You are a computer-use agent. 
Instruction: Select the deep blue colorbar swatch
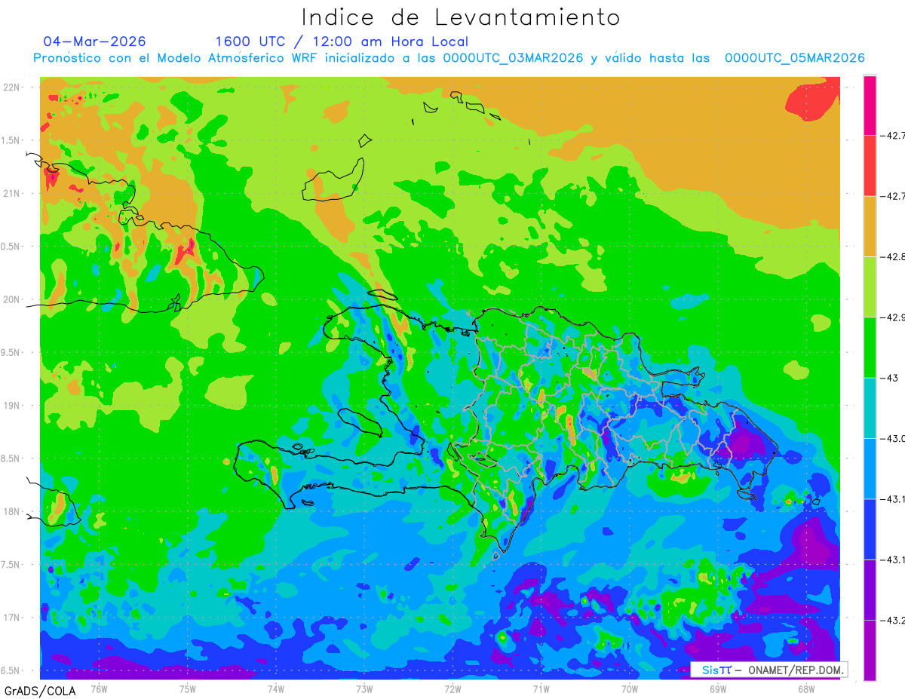coord(870,529)
